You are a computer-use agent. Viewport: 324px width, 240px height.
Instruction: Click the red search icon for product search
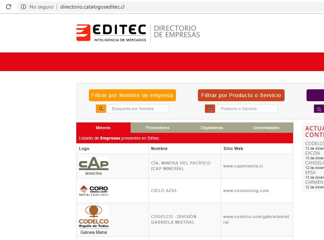point(210,109)
